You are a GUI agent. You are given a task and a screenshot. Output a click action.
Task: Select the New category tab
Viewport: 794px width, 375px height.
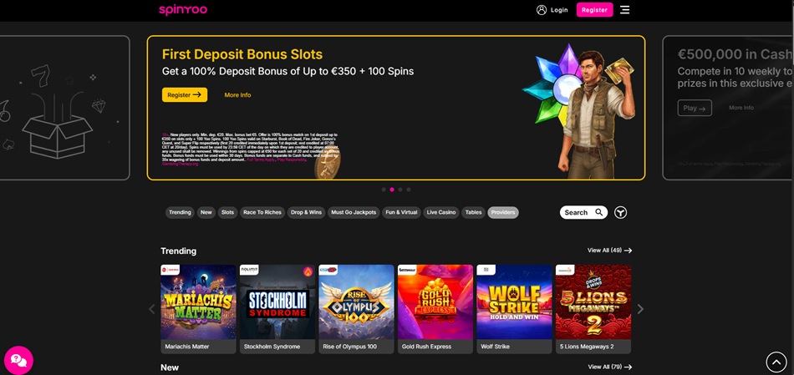[206, 212]
